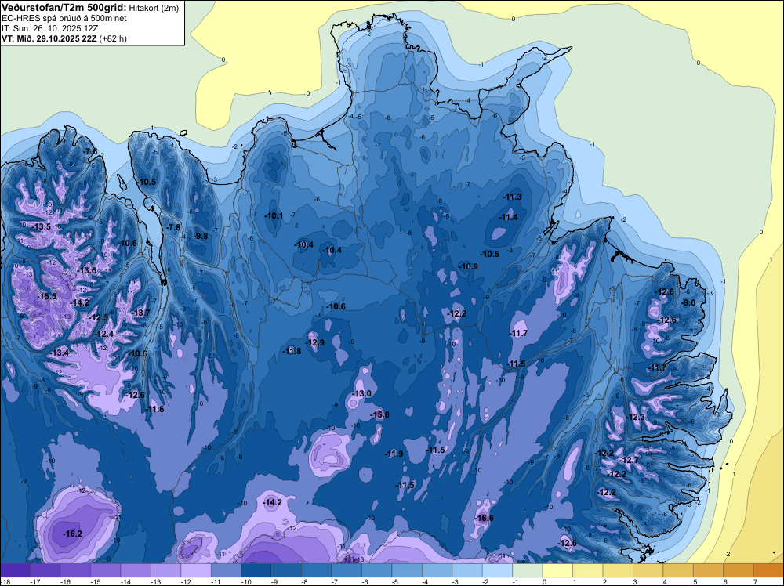Image resolution: width=784 pixels, height=586 pixels.
Task: Click the legend scale number -13
Action: click(x=155, y=581)
